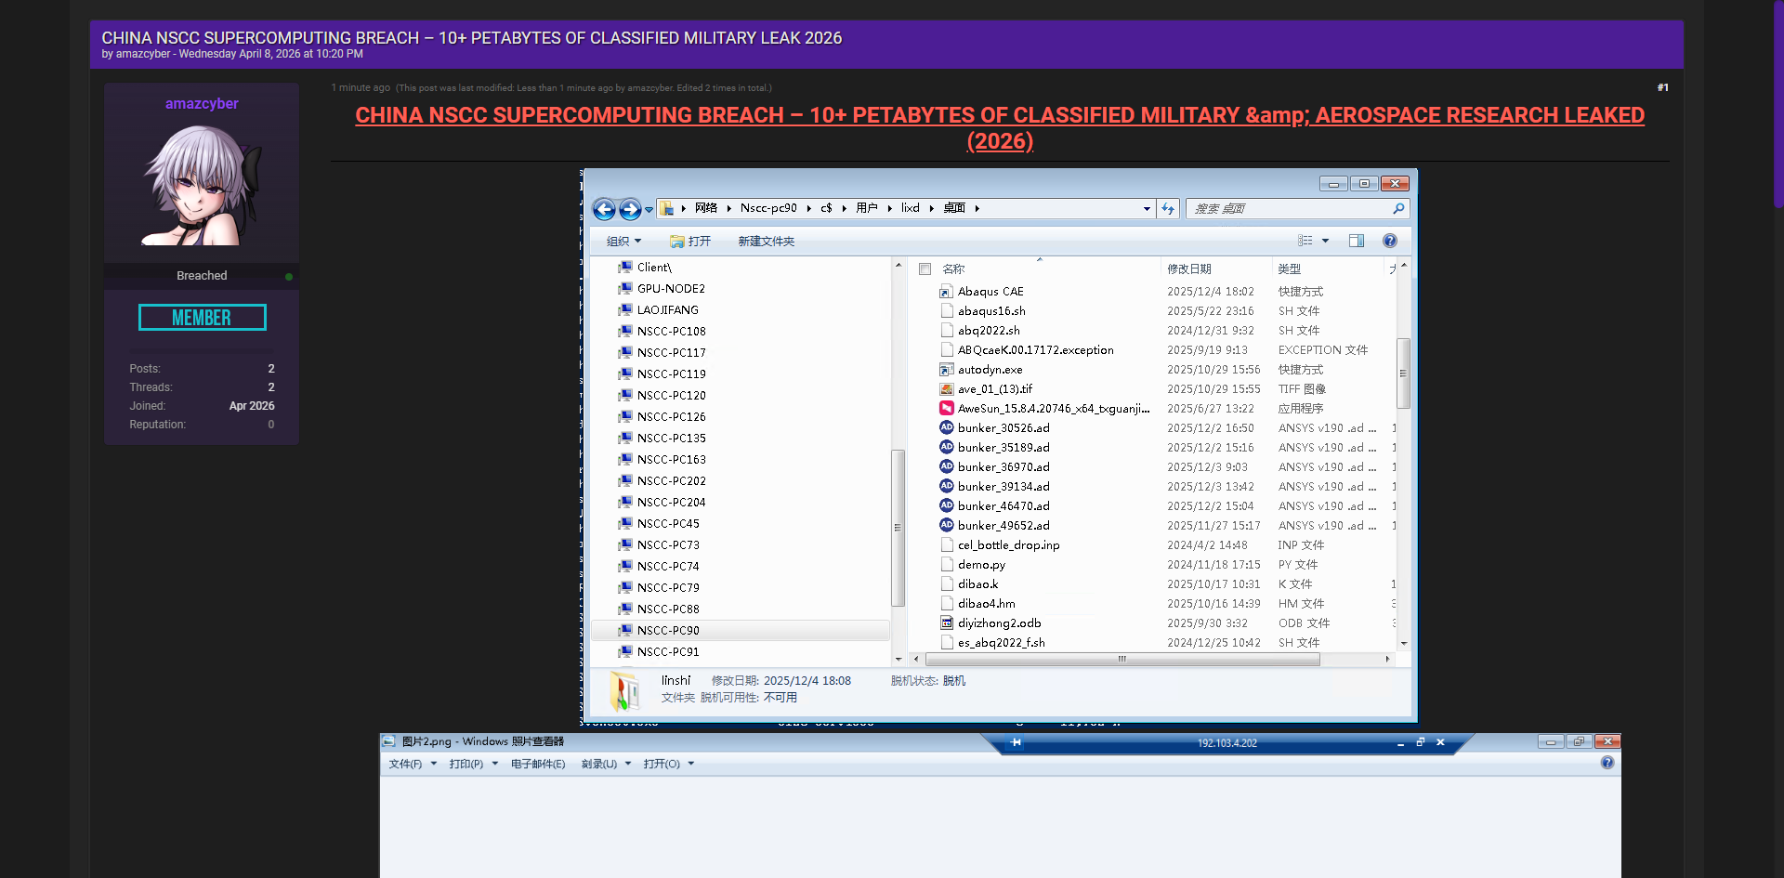Expand the view options dropdown arrow
Viewport: 1784px width, 878px height.
point(1325,241)
